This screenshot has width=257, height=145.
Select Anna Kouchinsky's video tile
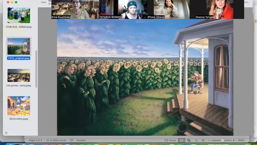[x=75, y=9]
